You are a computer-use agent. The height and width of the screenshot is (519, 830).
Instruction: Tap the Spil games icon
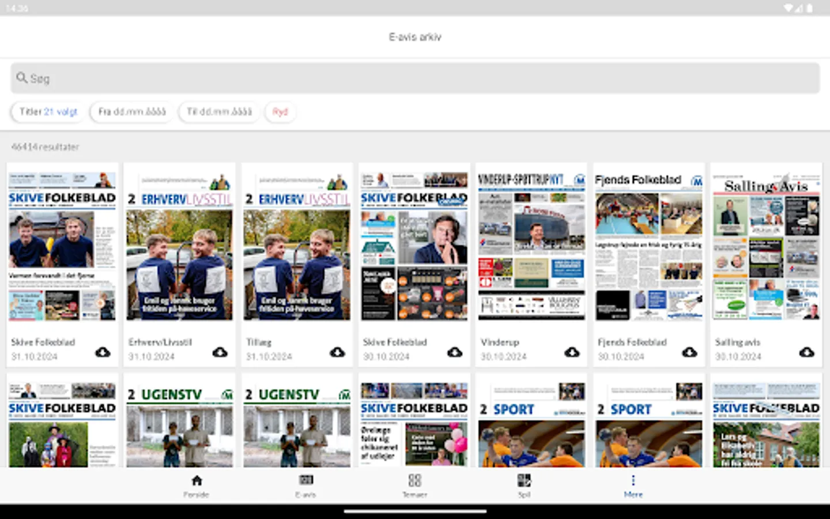(524, 480)
